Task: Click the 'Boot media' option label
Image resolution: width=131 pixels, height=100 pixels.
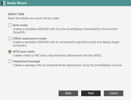Action: point(20,25)
